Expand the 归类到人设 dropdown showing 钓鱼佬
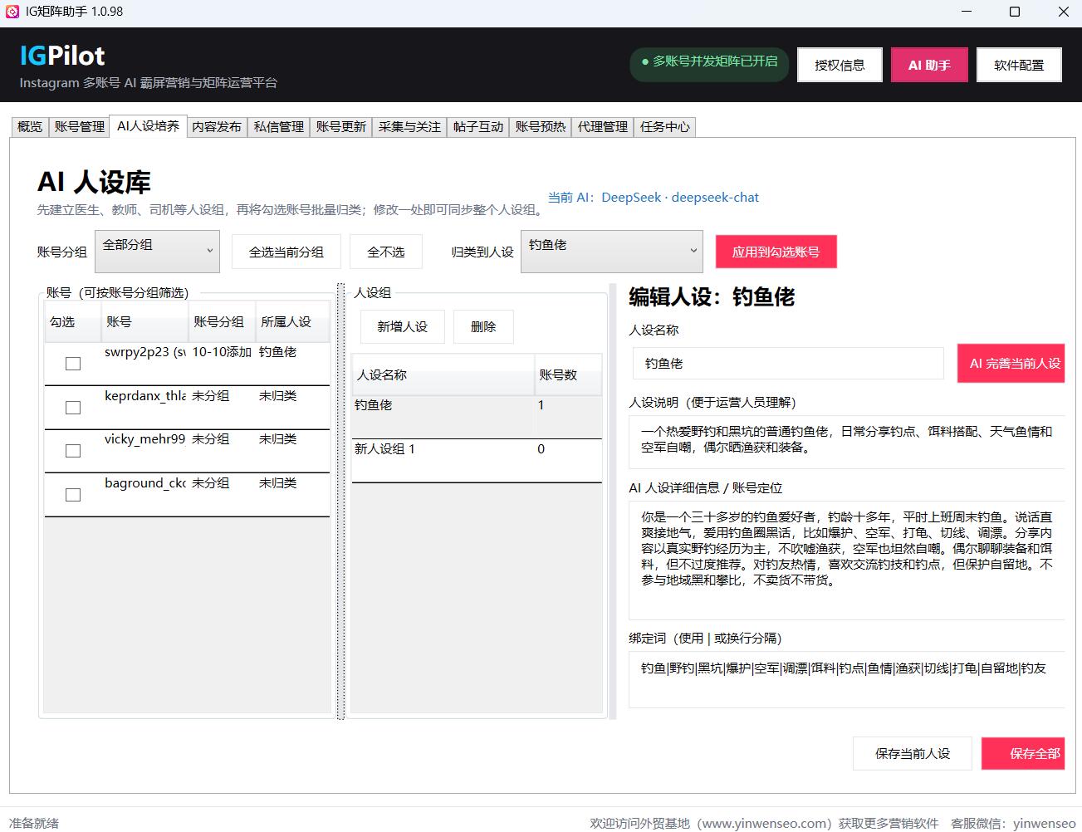The image size is (1082, 832). (x=612, y=252)
